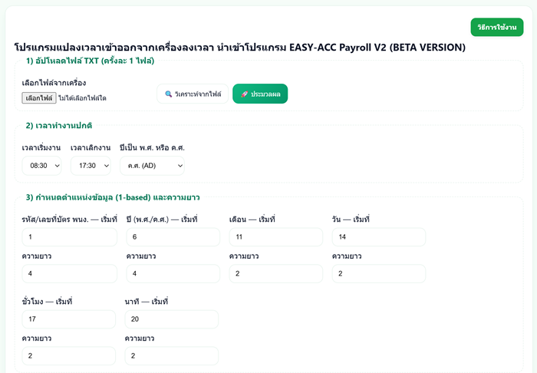Click the hour start position field
This screenshot has height=373, width=537.
[69, 319]
